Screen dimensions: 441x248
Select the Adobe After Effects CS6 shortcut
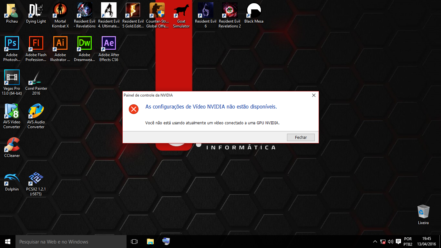109,49
